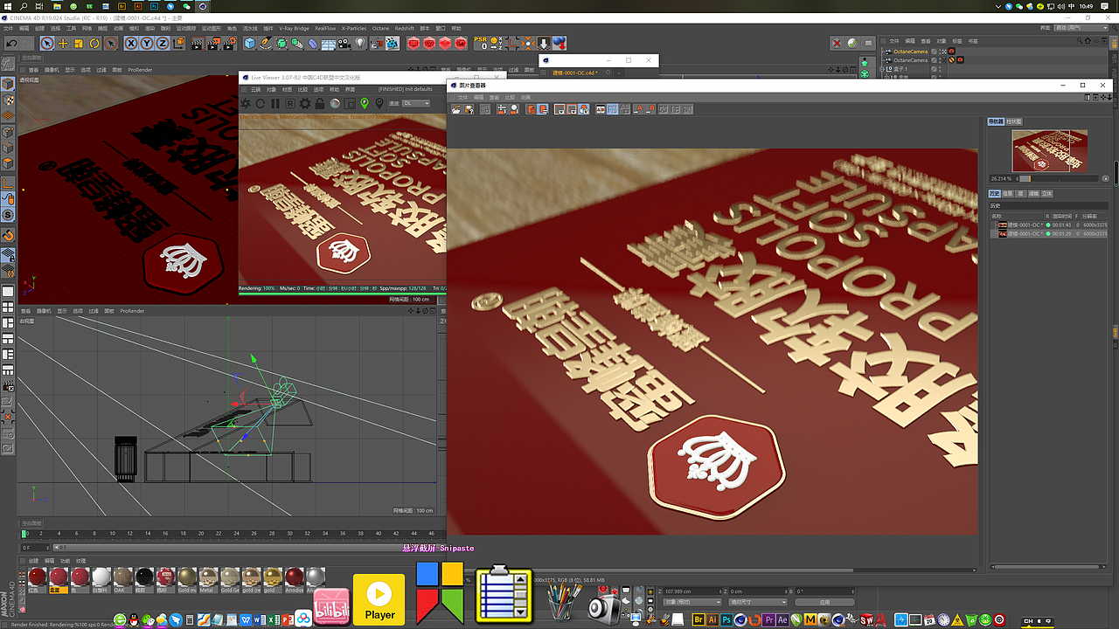1119x629 pixels.
Task: Open Edit Render Settings clapper-gear icon
Action: [230, 43]
